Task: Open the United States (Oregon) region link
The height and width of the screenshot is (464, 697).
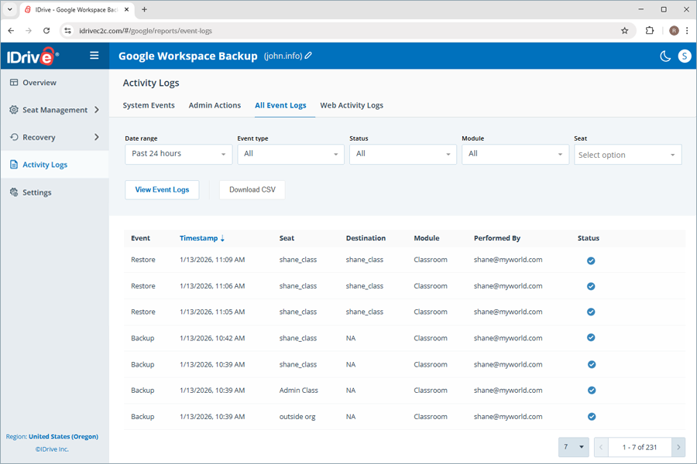Action: [x=65, y=436]
